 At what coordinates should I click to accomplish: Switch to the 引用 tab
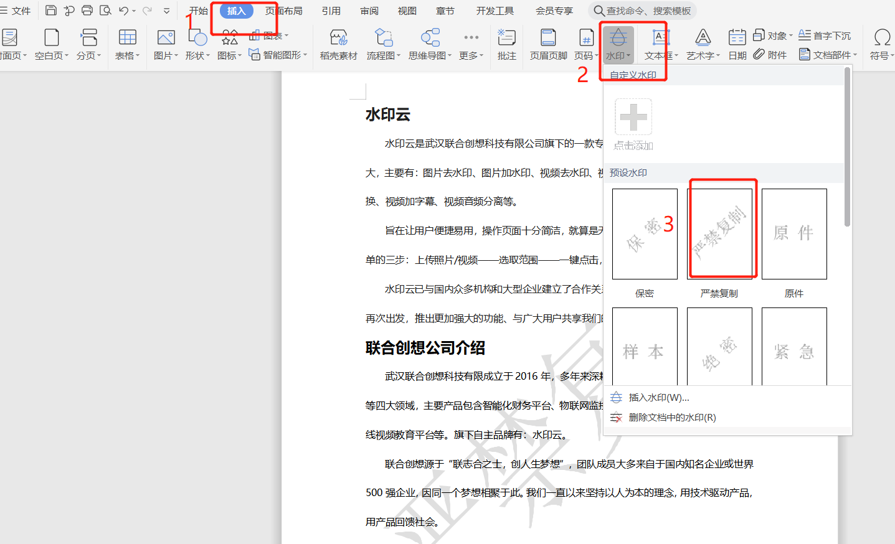pyautogui.click(x=331, y=11)
